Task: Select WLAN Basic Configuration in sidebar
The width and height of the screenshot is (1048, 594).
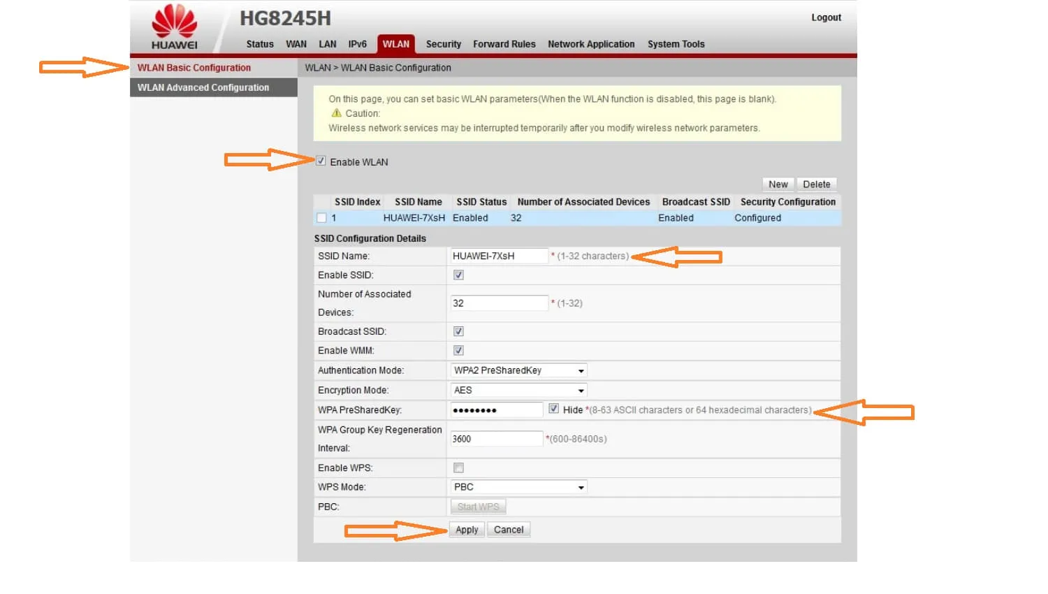Action: (214, 68)
